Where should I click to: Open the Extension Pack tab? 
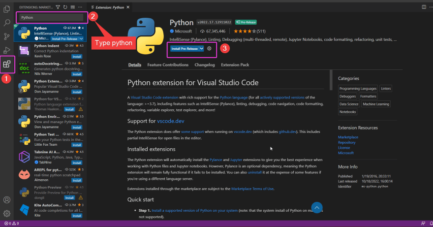point(235,65)
